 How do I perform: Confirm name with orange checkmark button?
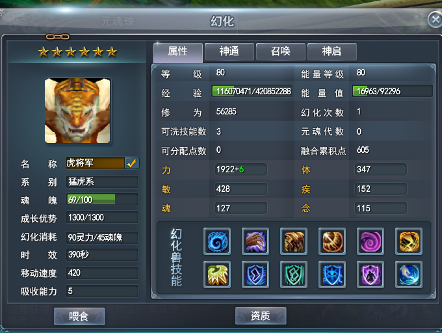coord(132,163)
